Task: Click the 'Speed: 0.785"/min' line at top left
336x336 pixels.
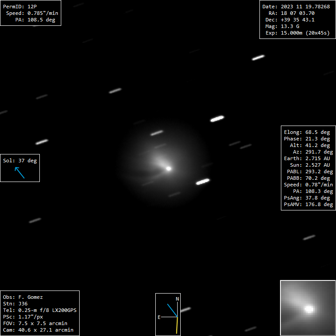Action: coord(32,13)
